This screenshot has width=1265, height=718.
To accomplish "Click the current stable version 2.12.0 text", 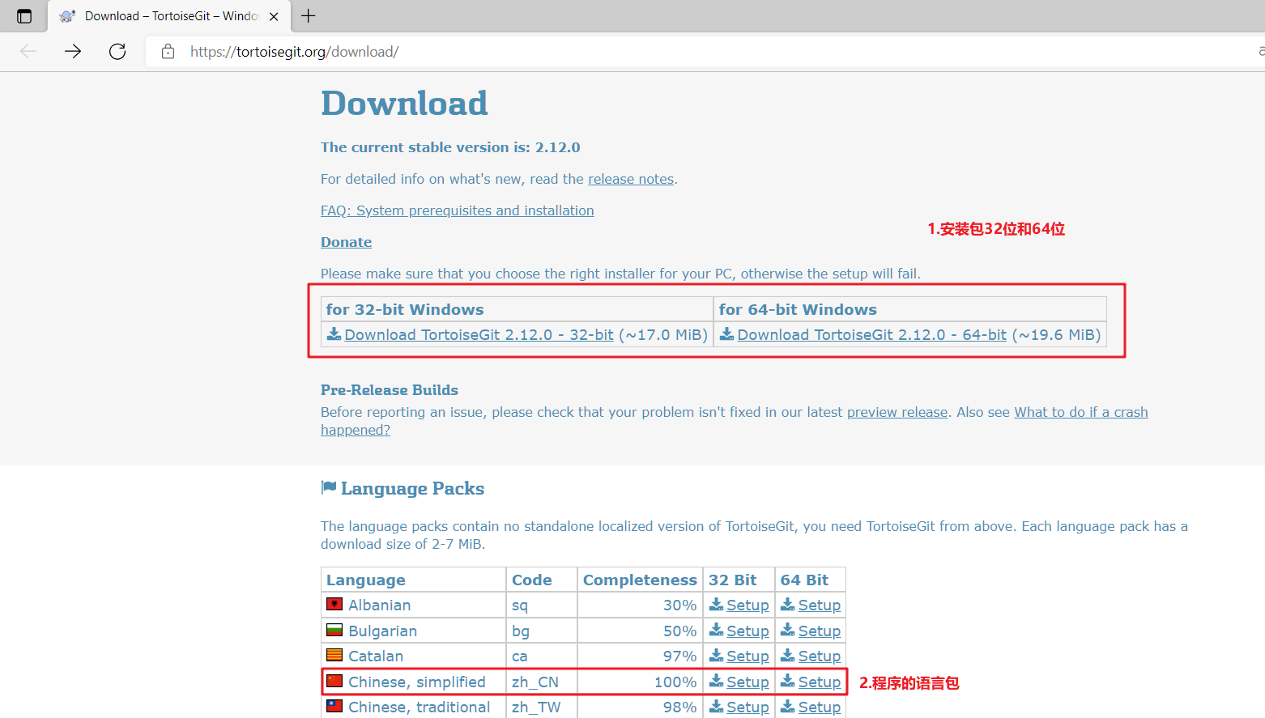I will coord(450,147).
